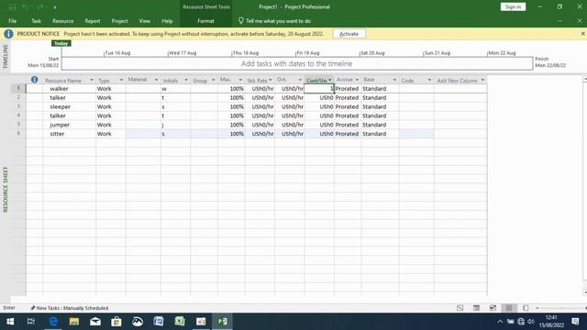The width and height of the screenshot is (587, 330).
Task: Select the jumper resource name cell
Action: [70, 125]
